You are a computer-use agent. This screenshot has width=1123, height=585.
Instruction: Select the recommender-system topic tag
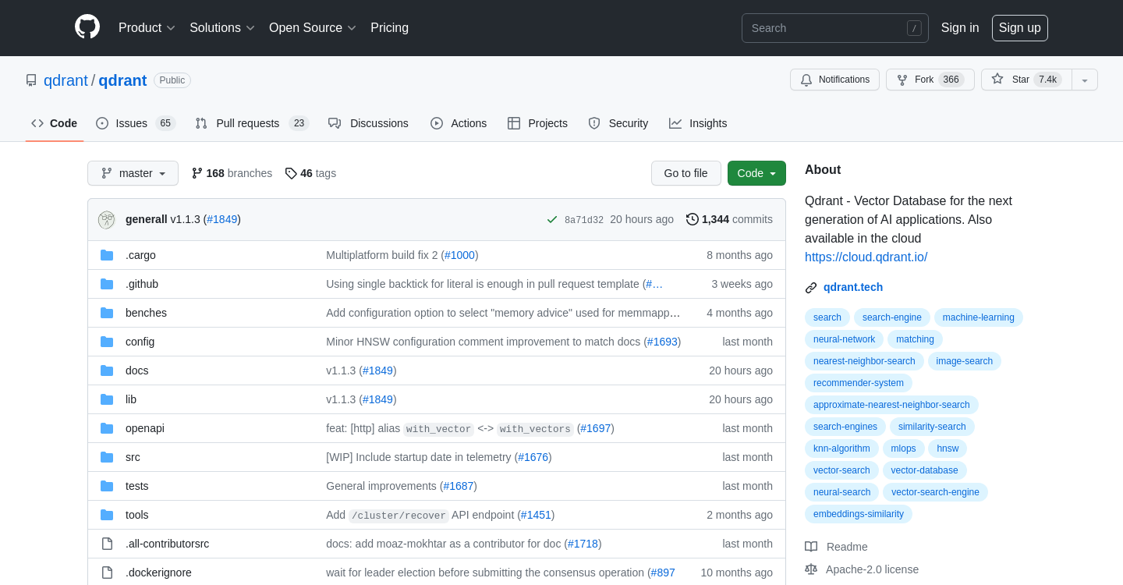tap(858, 383)
